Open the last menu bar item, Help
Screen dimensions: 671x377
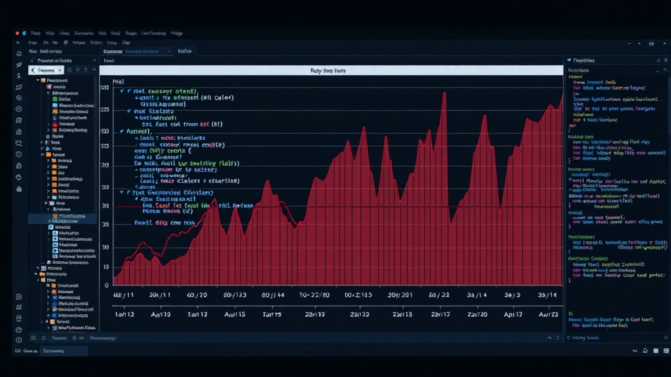pyautogui.click(x=176, y=33)
